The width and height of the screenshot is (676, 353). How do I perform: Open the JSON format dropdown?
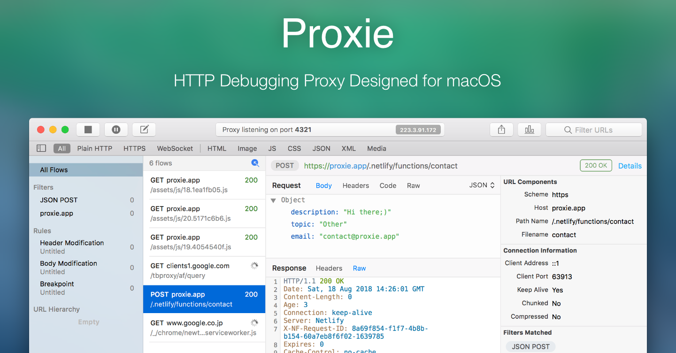482,185
